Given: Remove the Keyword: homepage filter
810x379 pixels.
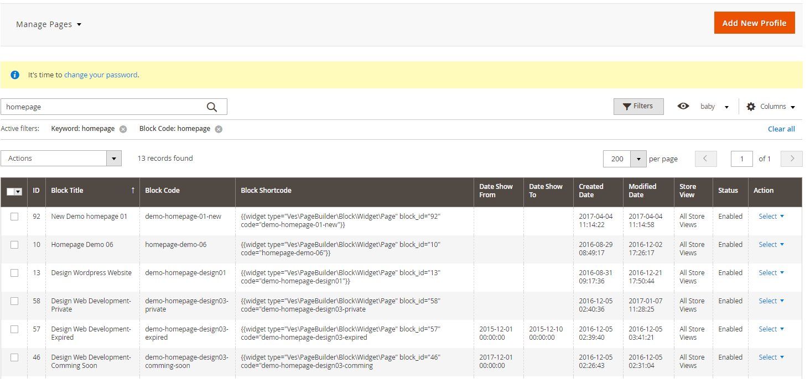Looking at the screenshot, I should pos(123,129).
